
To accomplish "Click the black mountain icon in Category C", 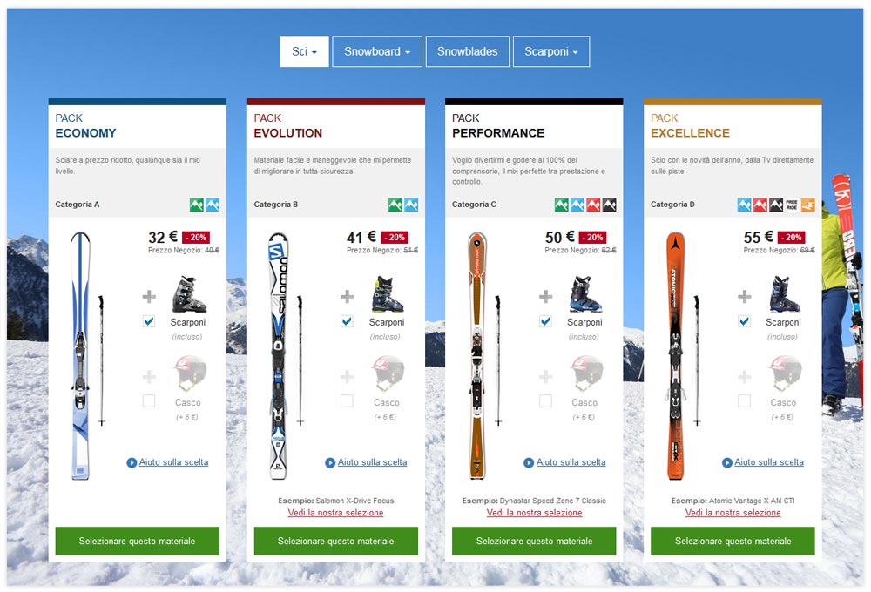I will point(610,205).
